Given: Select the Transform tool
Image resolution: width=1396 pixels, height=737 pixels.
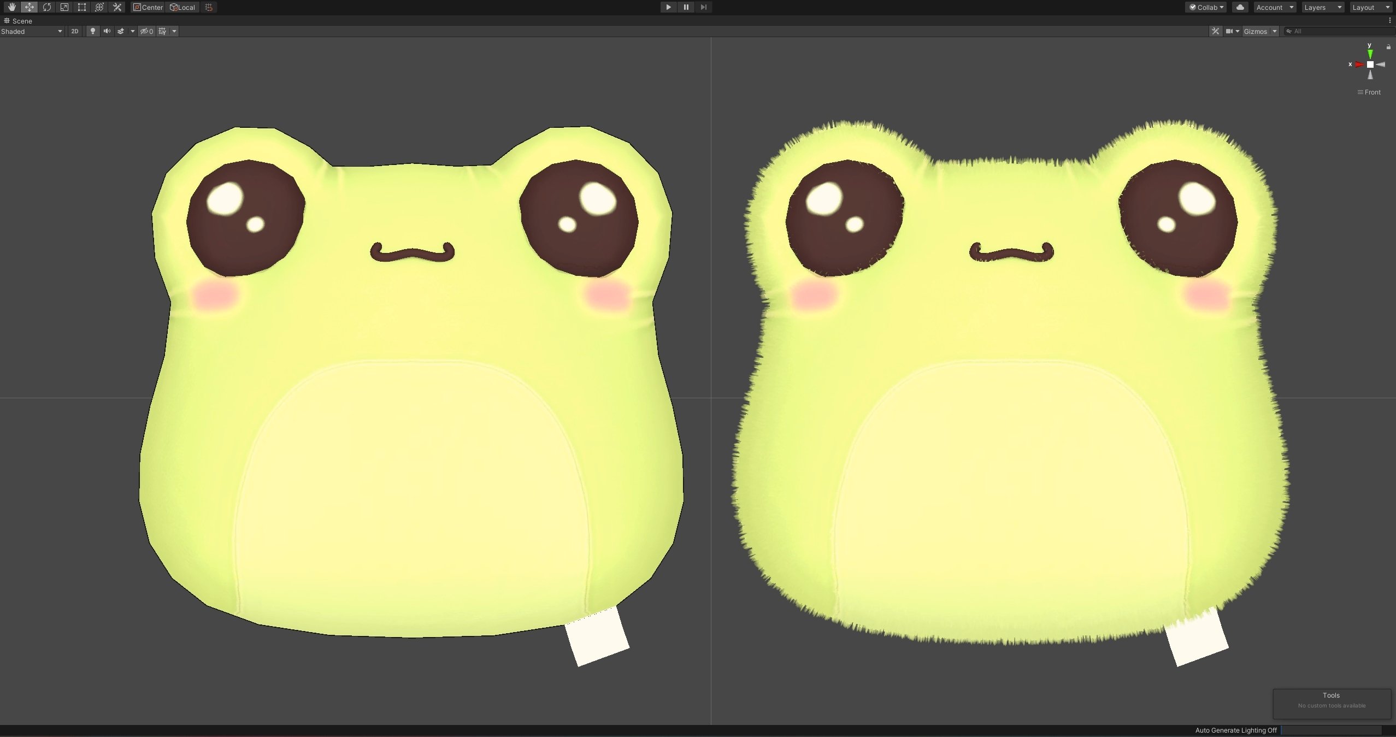Looking at the screenshot, I should click(99, 7).
